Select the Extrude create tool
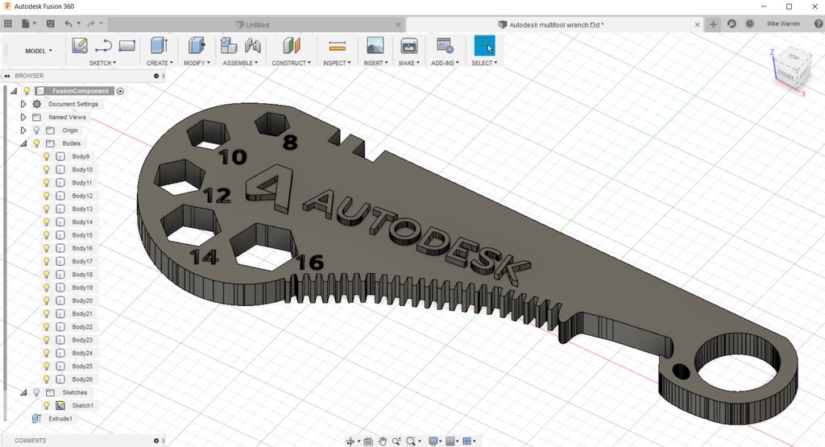This screenshot has width=825, height=447. pyautogui.click(x=159, y=46)
